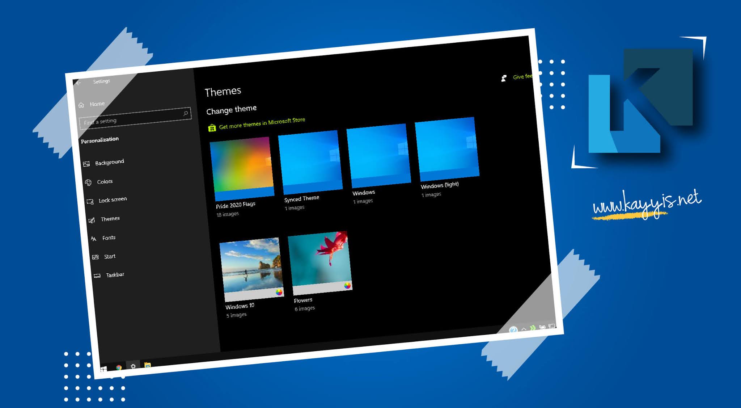The image size is (741, 408).
Task: Open Lock screen settings via its icon
Action: click(x=90, y=202)
